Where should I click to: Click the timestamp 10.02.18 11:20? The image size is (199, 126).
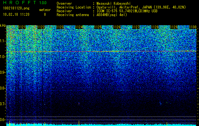tap(16, 14)
